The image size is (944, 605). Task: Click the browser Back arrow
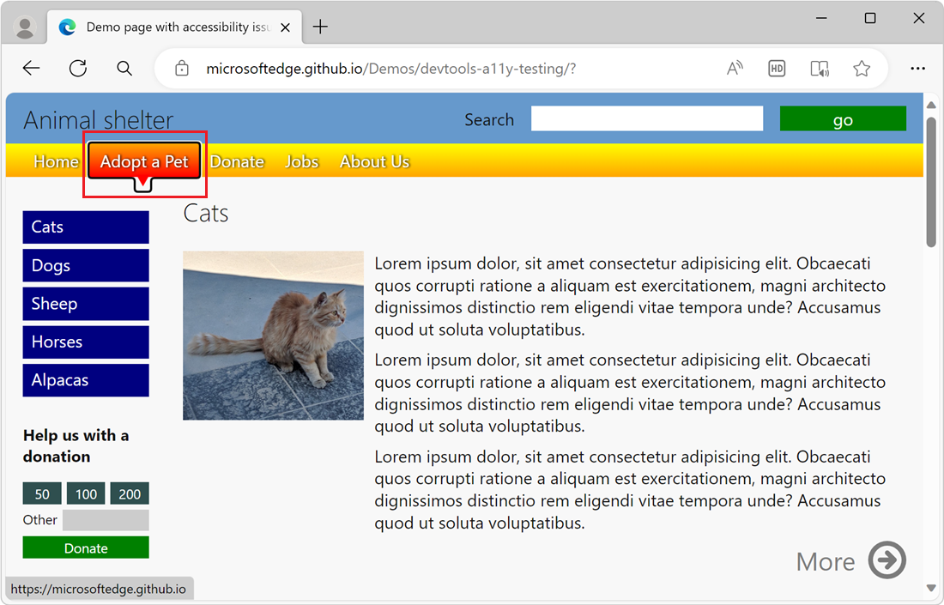(x=31, y=68)
